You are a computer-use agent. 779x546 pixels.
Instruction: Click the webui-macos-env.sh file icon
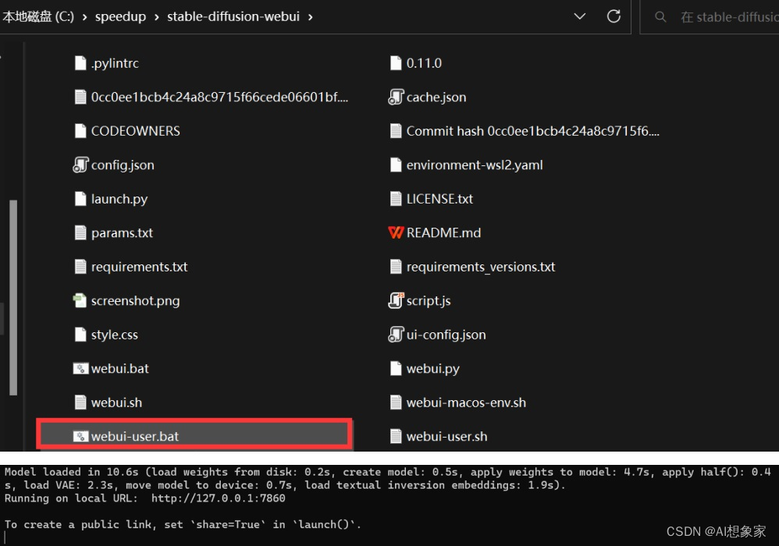click(x=396, y=402)
